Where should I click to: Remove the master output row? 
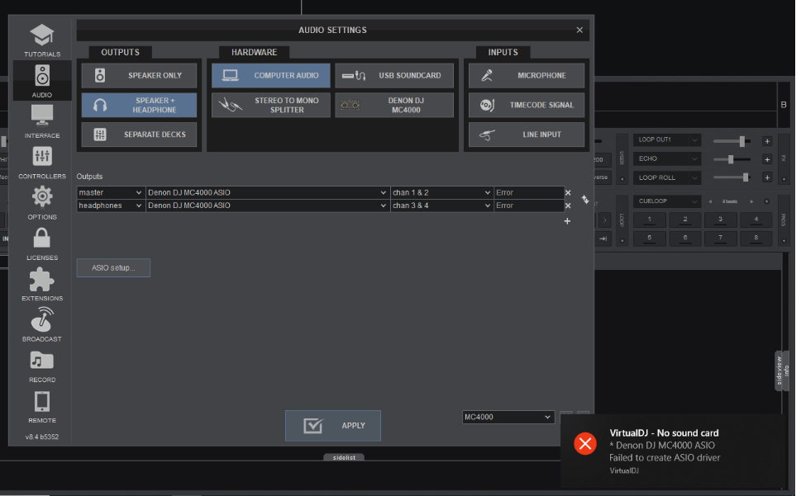[568, 192]
